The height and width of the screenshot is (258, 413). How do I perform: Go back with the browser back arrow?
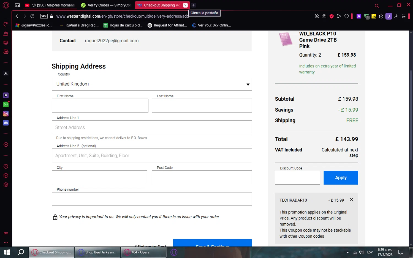click(x=17, y=16)
